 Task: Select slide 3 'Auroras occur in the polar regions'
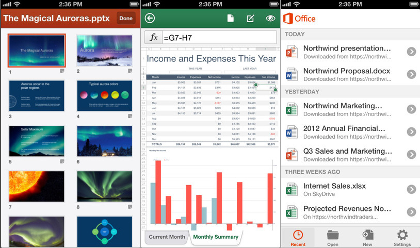point(37,96)
